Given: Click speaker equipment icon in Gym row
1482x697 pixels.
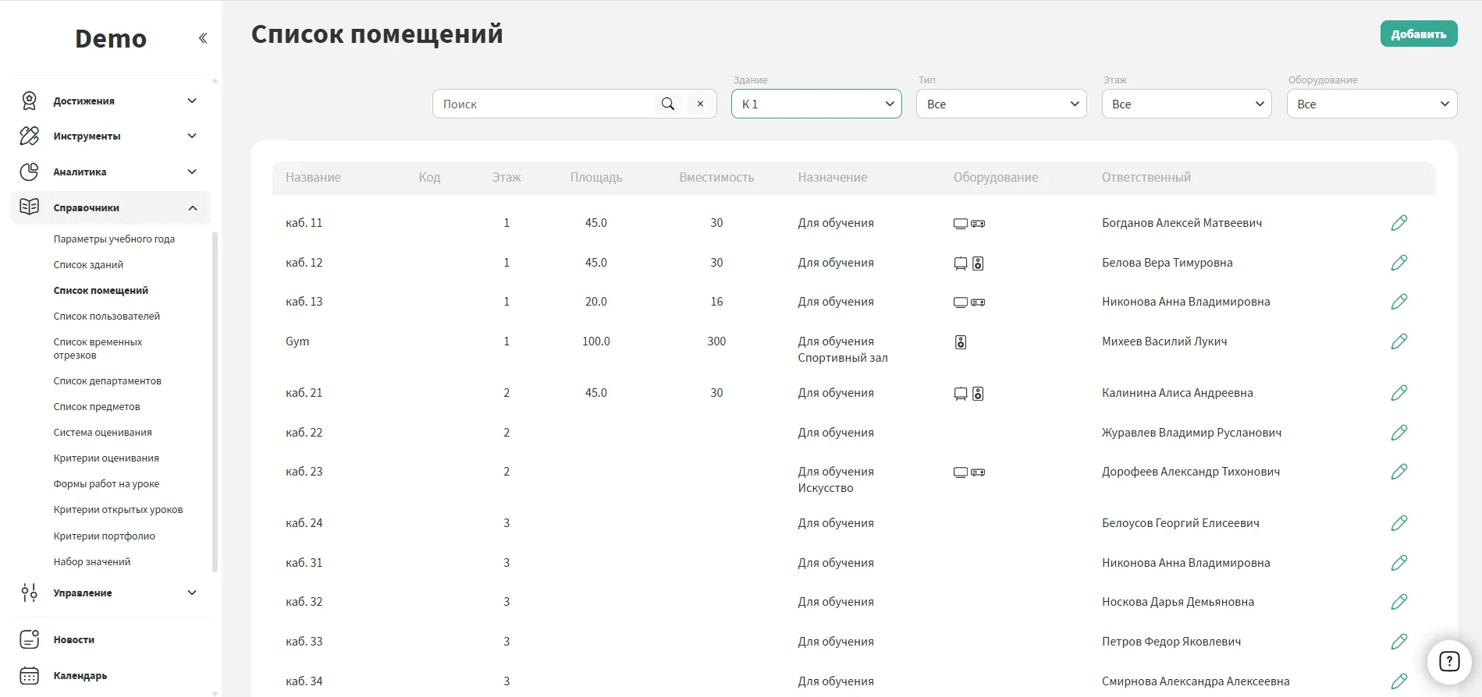Looking at the screenshot, I should point(961,342).
